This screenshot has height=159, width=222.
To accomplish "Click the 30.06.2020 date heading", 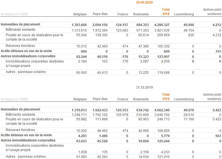I will [144, 2].
